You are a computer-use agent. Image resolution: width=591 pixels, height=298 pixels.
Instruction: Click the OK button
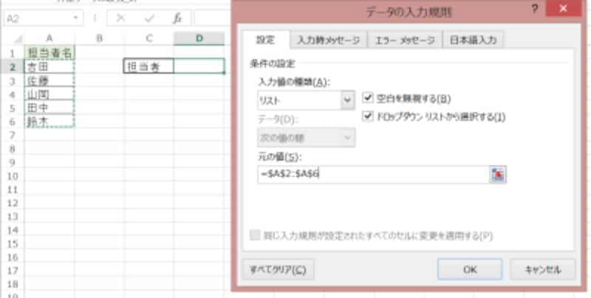point(470,269)
